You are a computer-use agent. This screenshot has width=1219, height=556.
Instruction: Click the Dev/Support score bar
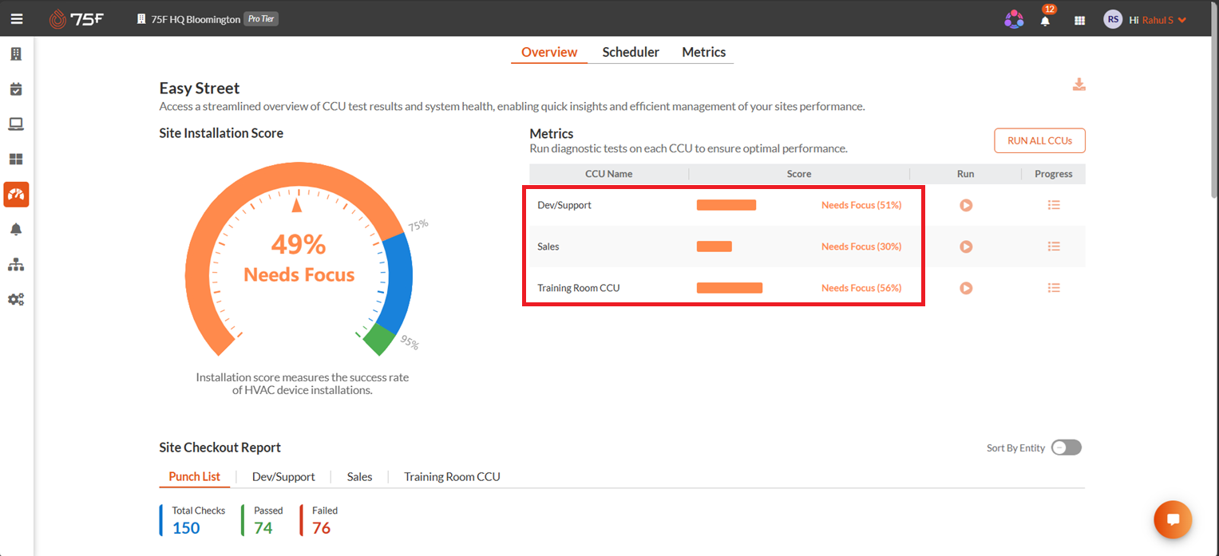(x=726, y=205)
